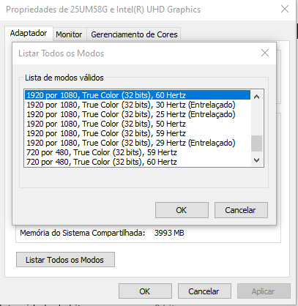Confirm with OK in modes dialog

click(182, 210)
